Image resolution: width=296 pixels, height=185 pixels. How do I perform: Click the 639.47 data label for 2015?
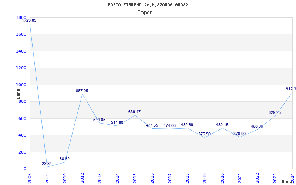pos(134,112)
